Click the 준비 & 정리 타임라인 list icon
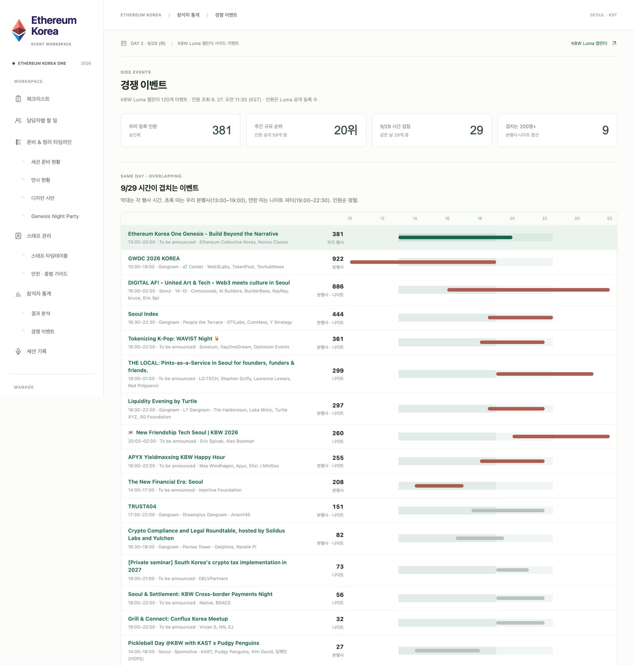The height and width of the screenshot is (666, 634). (18, 142)
